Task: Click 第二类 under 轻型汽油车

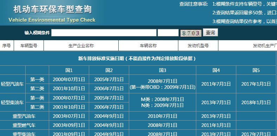Action: (x=37, y=88)
